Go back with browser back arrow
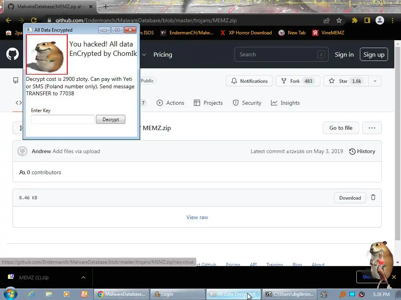The width and height of the screenshot is (401, 300). (9, 20)
